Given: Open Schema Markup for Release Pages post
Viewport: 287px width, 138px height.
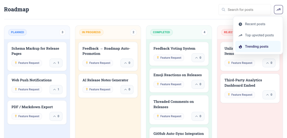Looking at the screenshot, I should pos(35,51).
